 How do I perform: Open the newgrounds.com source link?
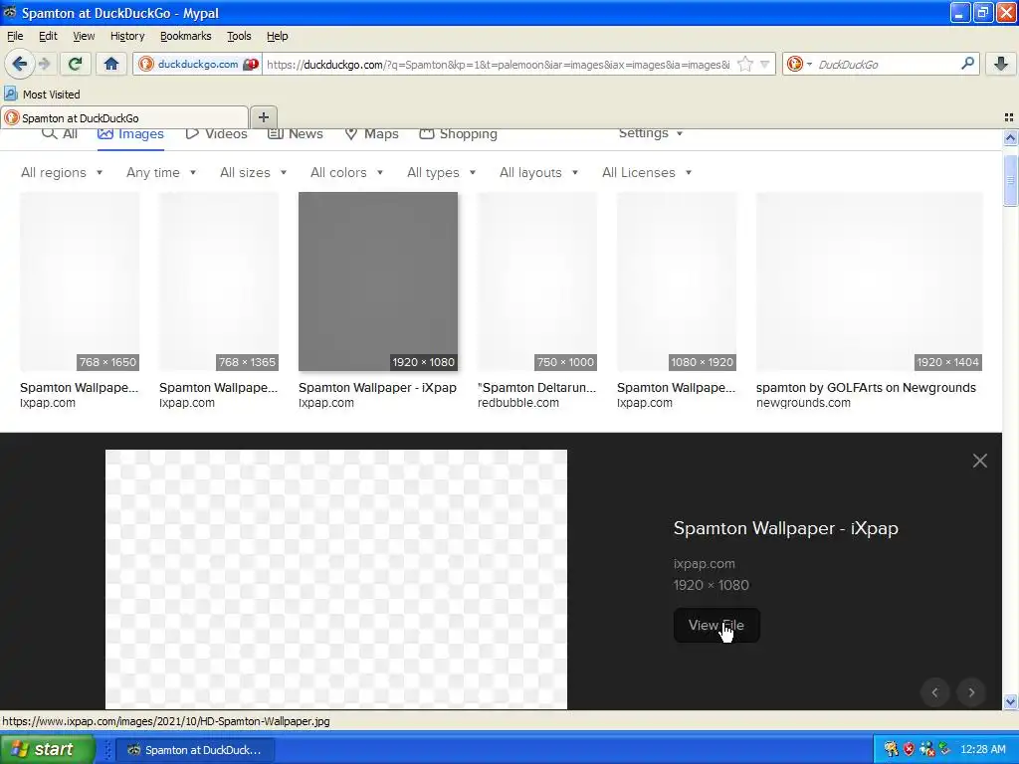click(803, 403)
